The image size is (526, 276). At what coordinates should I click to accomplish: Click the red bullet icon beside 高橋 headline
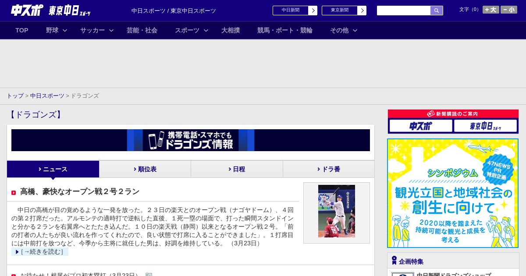[14, 193]
